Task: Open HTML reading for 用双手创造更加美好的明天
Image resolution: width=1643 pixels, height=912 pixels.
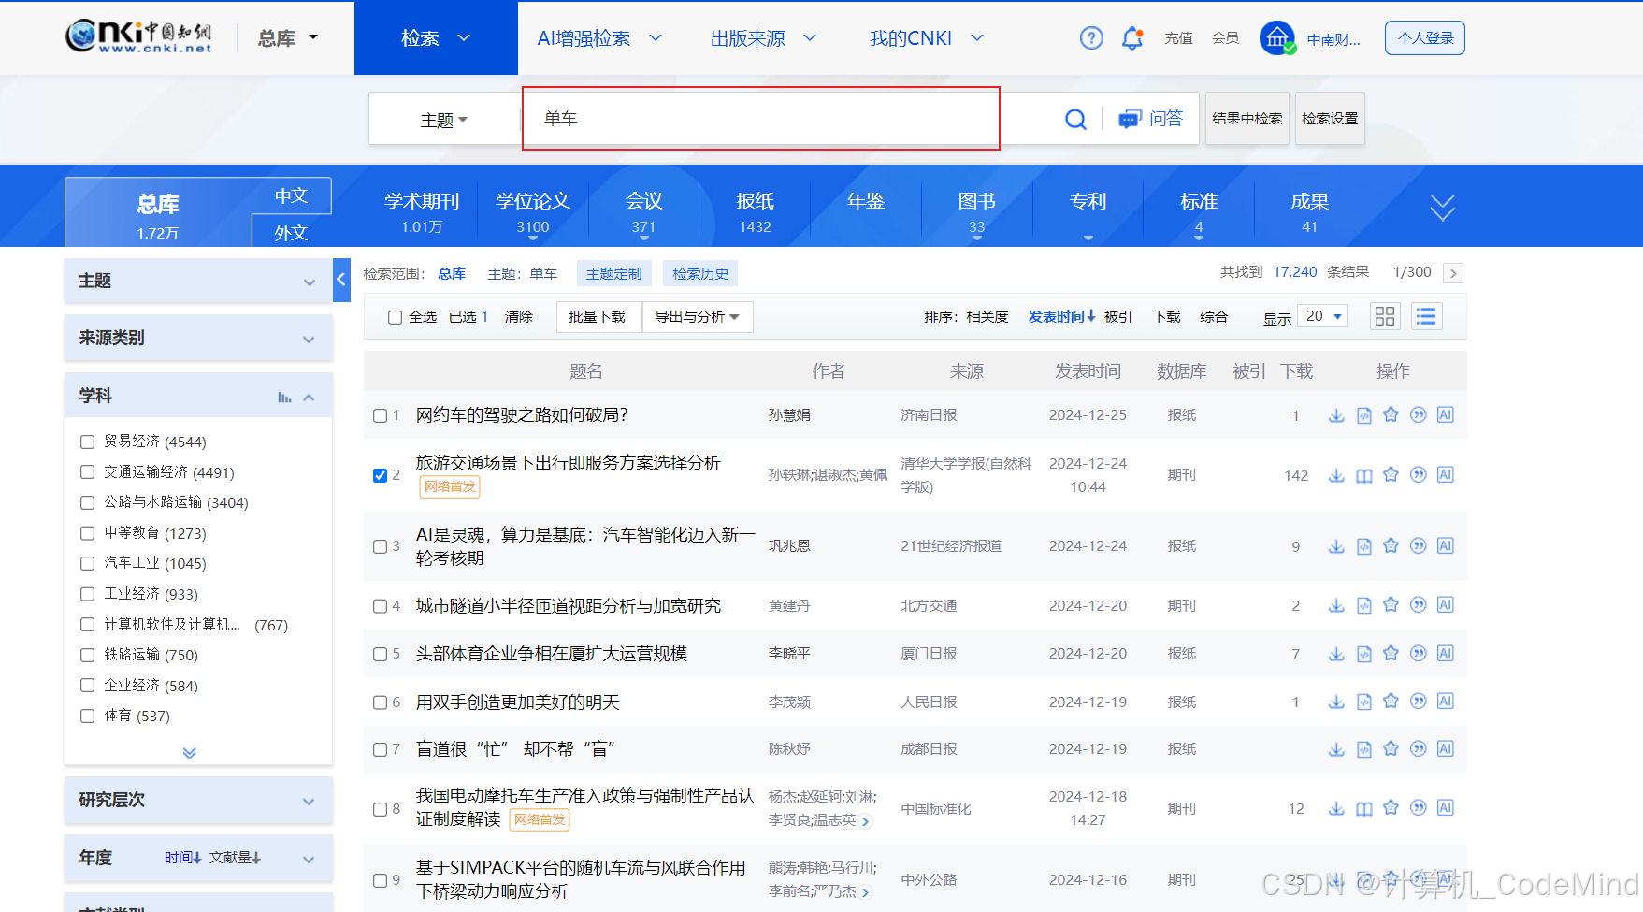Action: [1364, 702]
